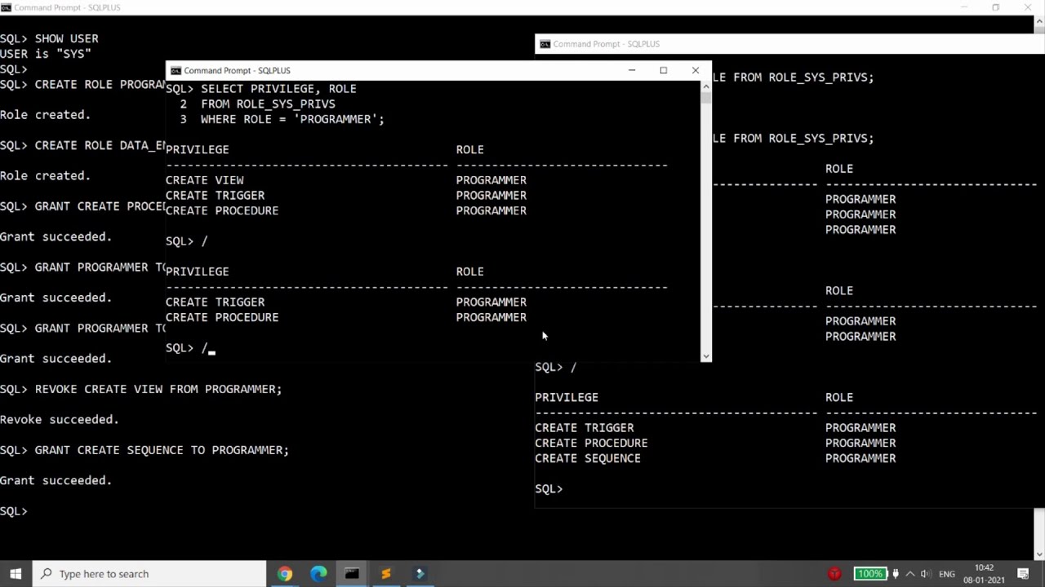The image size is (1045, 587).
Task: Switch input language via ENG indicator
Action: pos(947,574)
